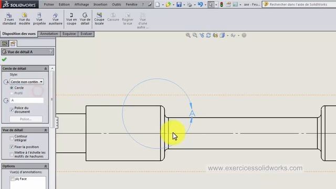Toggle Fixer la position checkbox
Image resolution: width=336 pixels, height=189 pixels.
[12, 147]
